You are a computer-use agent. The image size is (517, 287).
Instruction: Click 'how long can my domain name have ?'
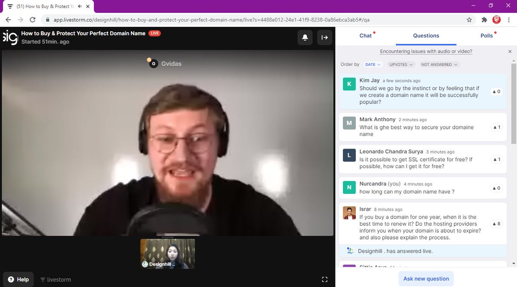pos(407,192)
